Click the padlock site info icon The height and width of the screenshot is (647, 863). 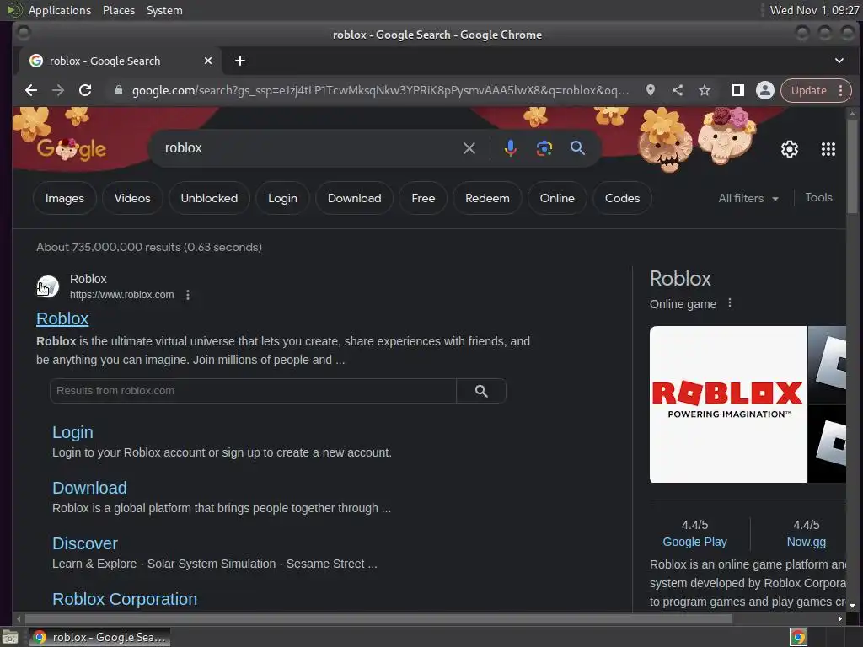click(118, 90)
